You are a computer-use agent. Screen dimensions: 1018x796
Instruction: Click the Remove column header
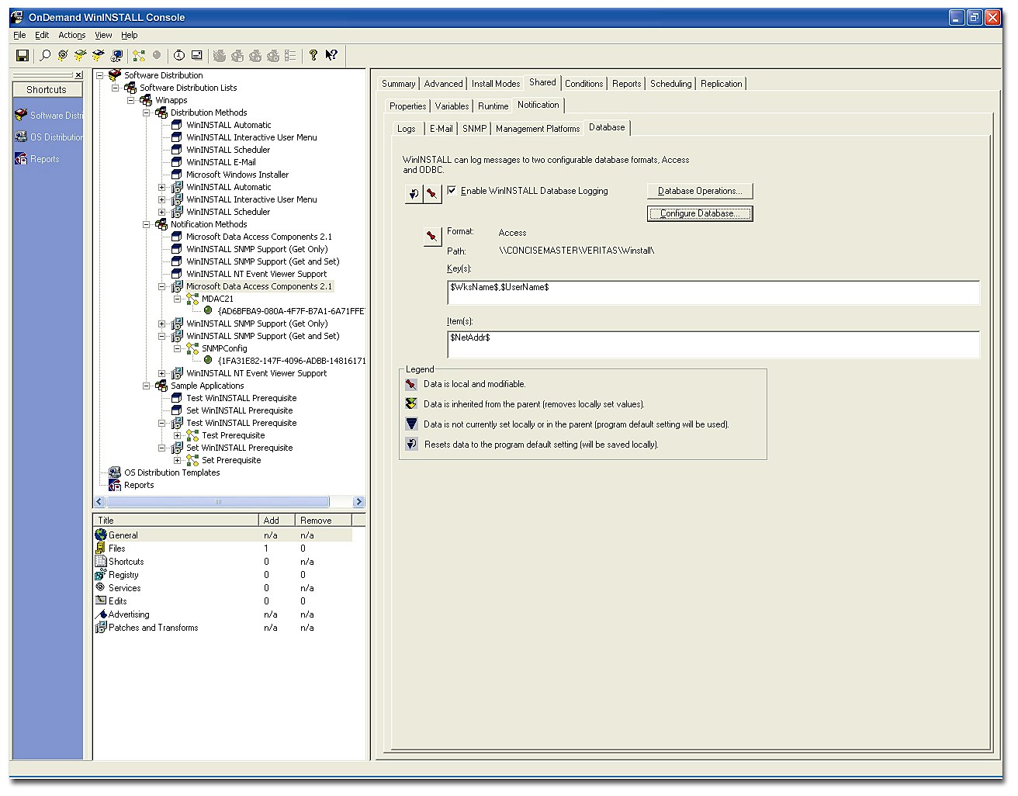[x=324, y=521]
